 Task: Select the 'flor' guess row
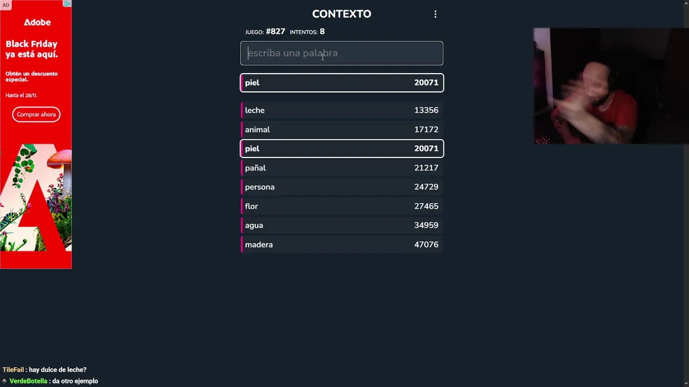coord(342,206)
